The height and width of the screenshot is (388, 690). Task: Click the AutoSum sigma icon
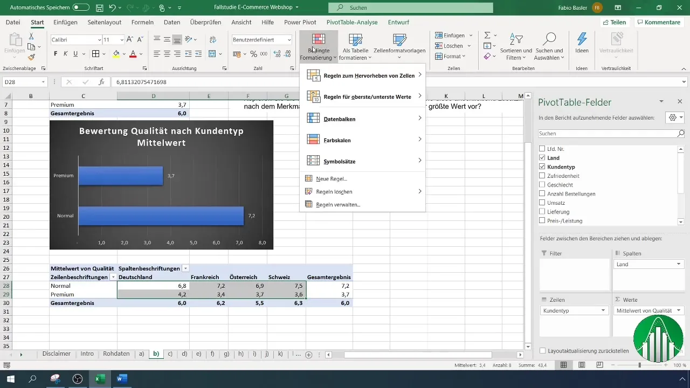point(487,35)
